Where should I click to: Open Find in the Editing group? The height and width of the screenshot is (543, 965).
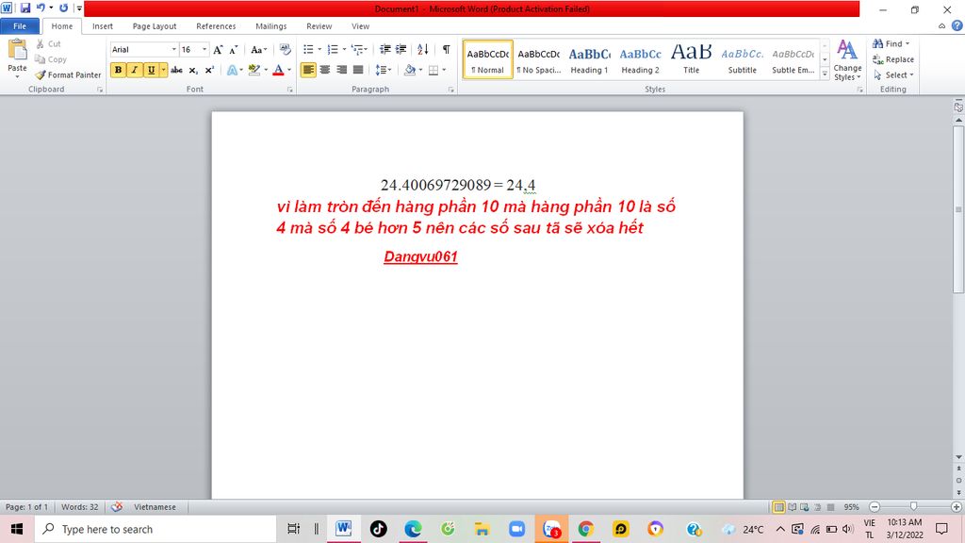890,43
